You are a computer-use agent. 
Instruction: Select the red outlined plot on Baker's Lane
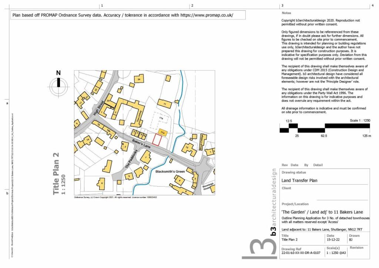(x=157, y=140)
